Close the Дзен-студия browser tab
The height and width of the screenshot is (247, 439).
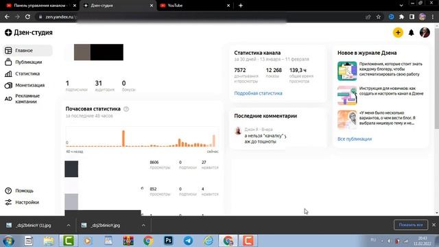click(x=152, y=5)
